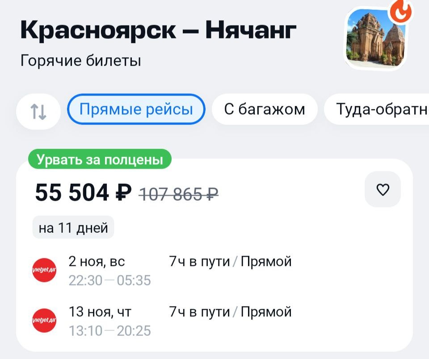The width and height of the screenshot is (429, 359).
Task: Tap the на 11 дней duration tag
Action: click(x=73, y=228)
